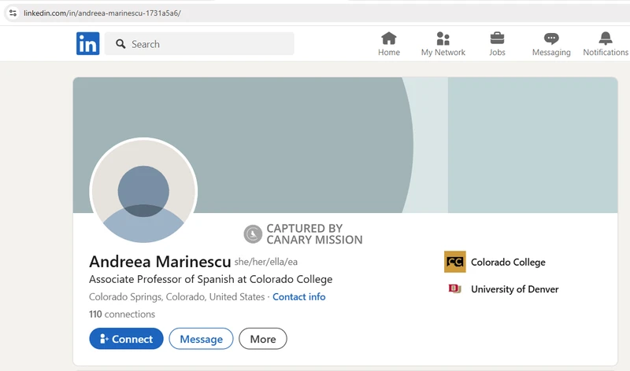Click the 110 connections text

pyautogui.click(x=122, y=314)
